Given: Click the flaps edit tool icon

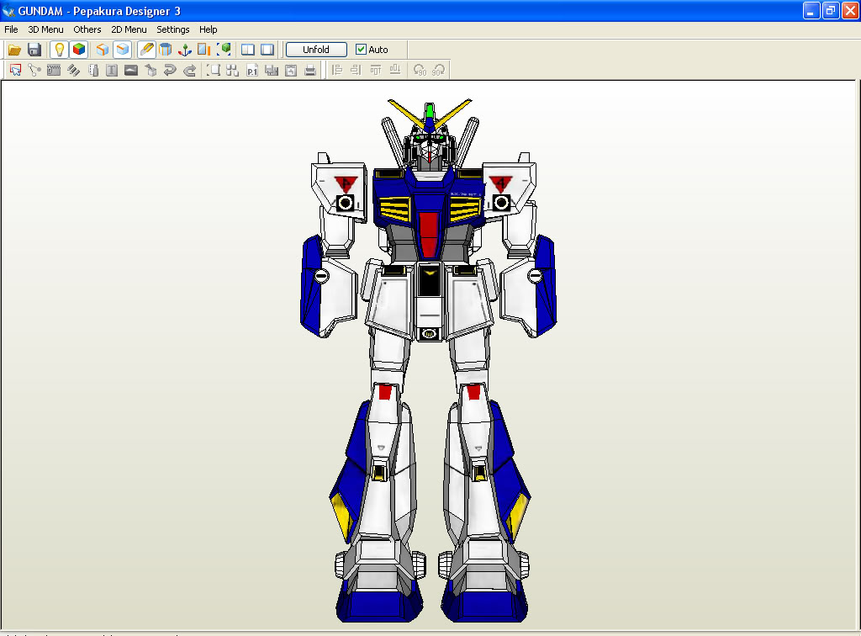Looking at the screenshot, I should [x=54, y=70].
